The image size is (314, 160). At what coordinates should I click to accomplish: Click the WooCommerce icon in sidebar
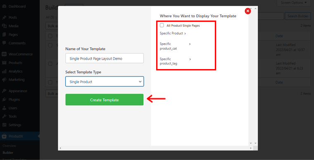pyautogui.click(x=4, y=54)
